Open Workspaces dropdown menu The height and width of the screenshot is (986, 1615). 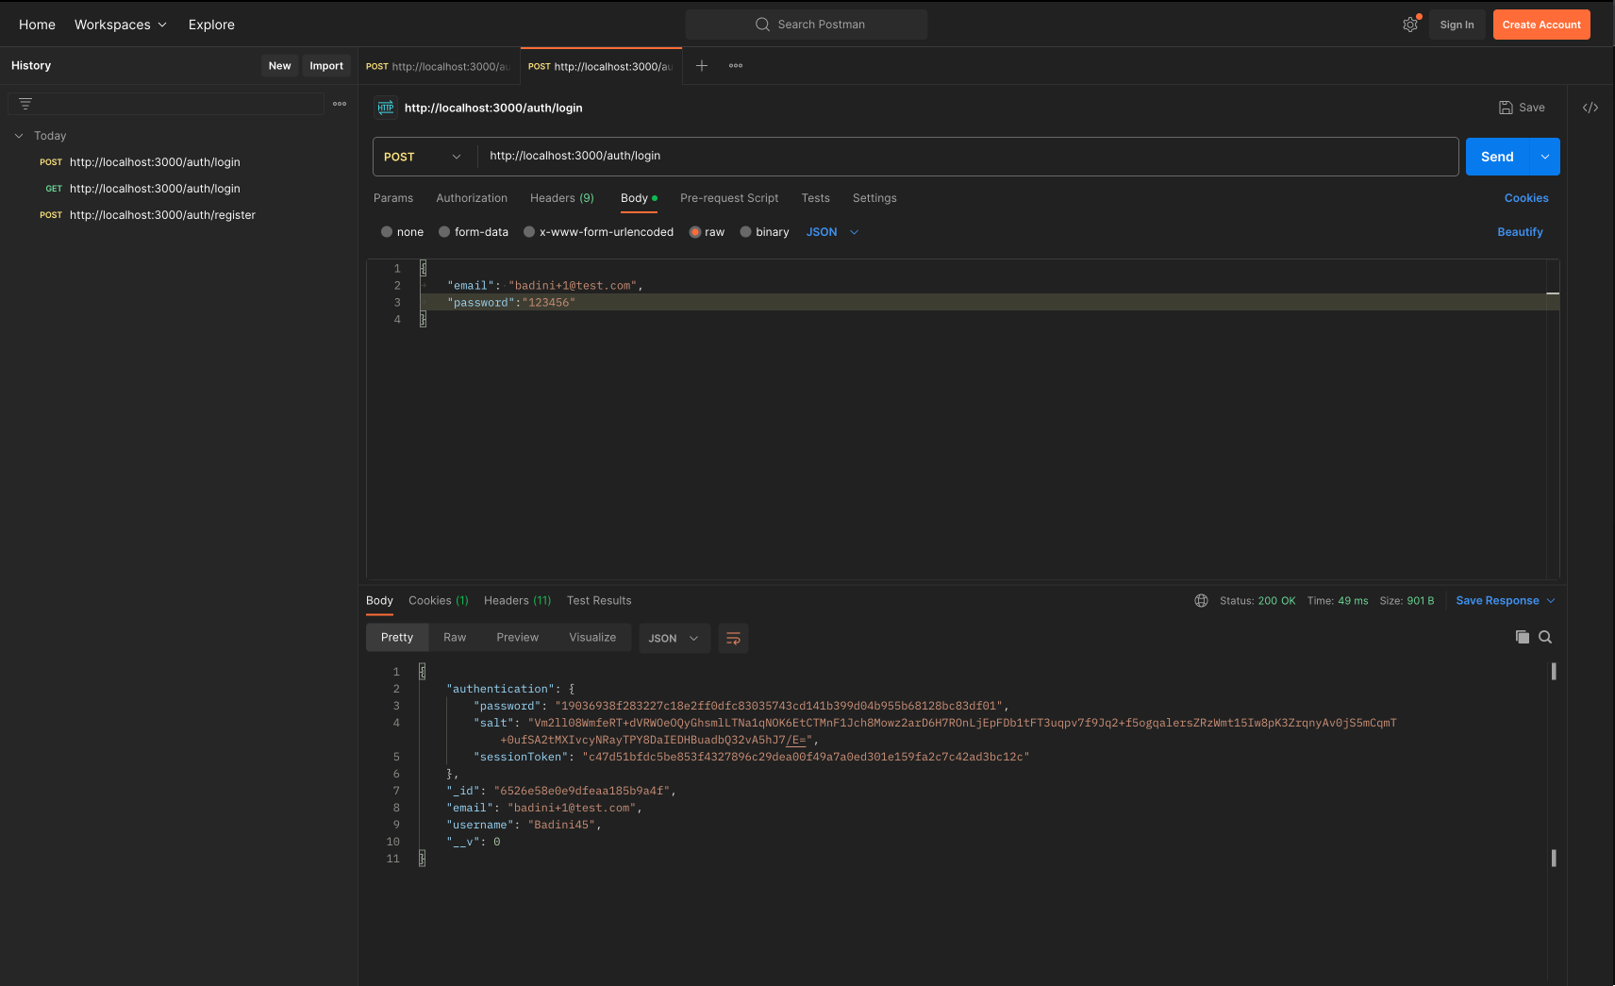[121, 25]
